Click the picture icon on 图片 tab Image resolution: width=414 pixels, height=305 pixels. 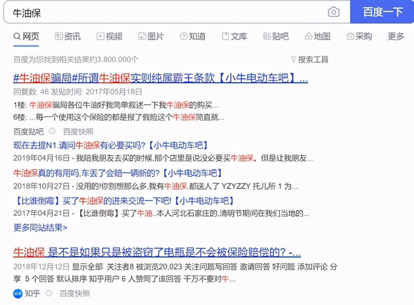[x=142, y=36]
